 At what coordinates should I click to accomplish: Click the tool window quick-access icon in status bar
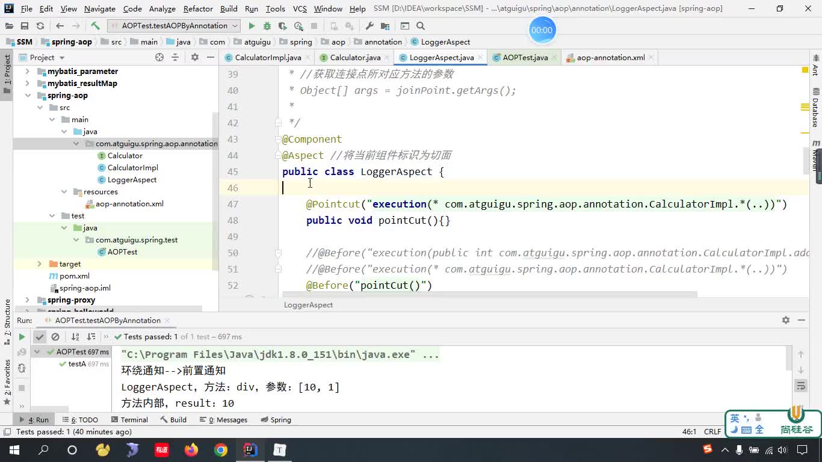tap(7, 432)
